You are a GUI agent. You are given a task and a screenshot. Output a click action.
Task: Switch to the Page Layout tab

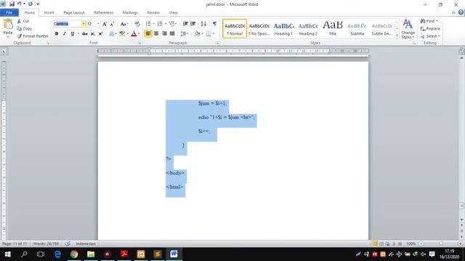point(74,12)
